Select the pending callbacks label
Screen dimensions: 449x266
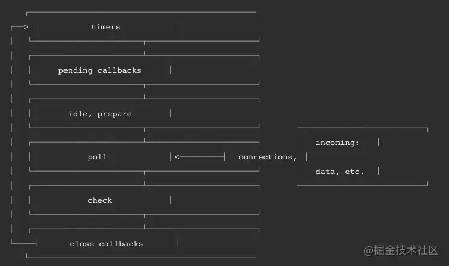tap(99, 70)
